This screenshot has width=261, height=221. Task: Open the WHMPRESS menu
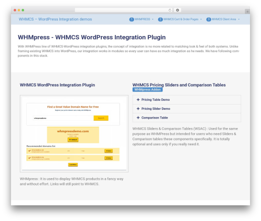(x=142, y=19)
